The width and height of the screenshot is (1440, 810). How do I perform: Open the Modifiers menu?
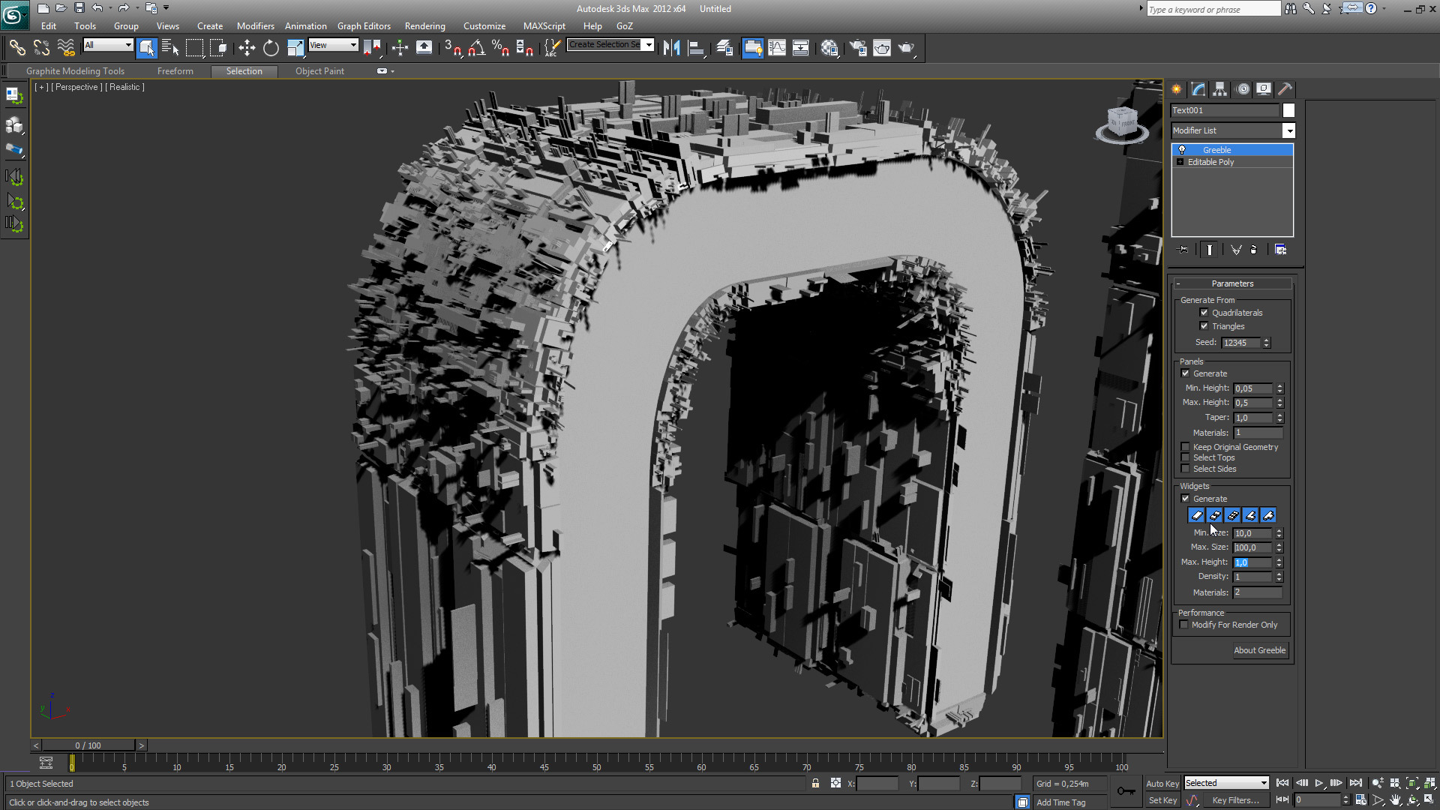[255, 25]
